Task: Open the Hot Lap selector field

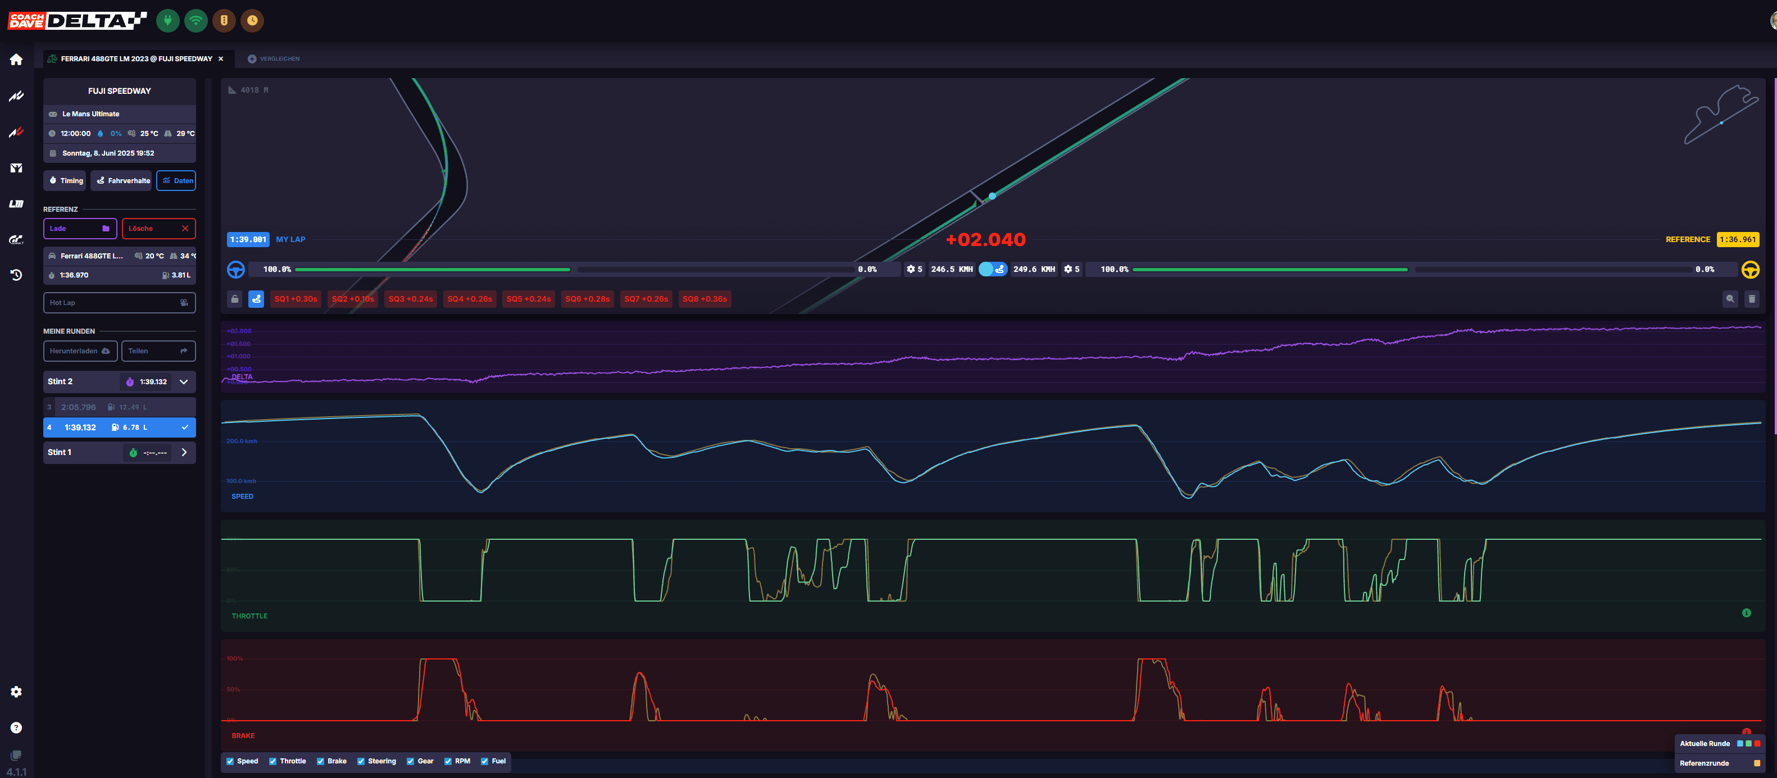Action: pyautogui.click(x=119, y=302)
